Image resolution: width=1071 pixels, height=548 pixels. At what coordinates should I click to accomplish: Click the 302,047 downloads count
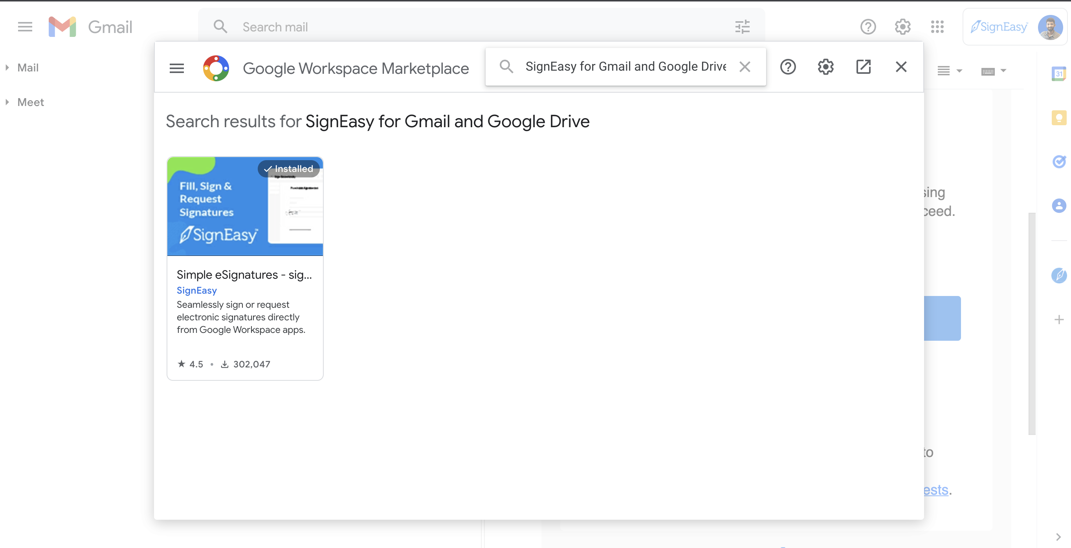(x=245, y=364)
